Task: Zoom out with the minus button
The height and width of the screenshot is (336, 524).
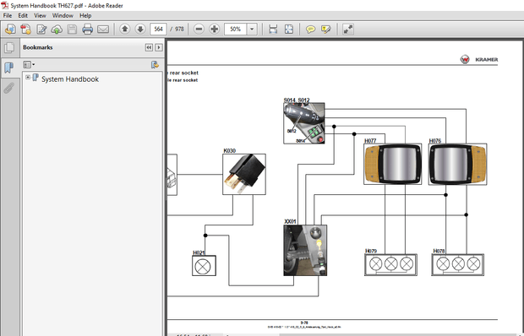Action: 199,29
